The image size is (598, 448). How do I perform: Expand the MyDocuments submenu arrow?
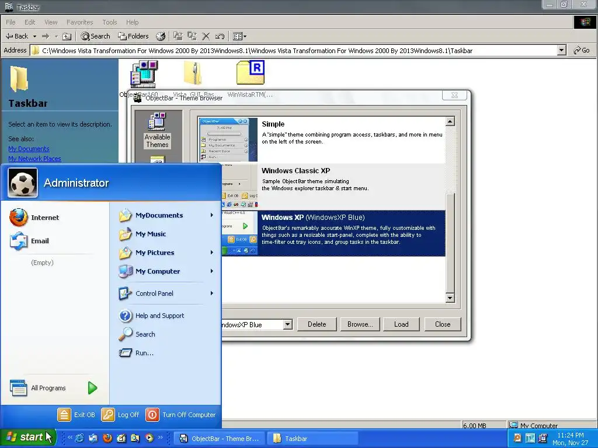coord(211,215)
